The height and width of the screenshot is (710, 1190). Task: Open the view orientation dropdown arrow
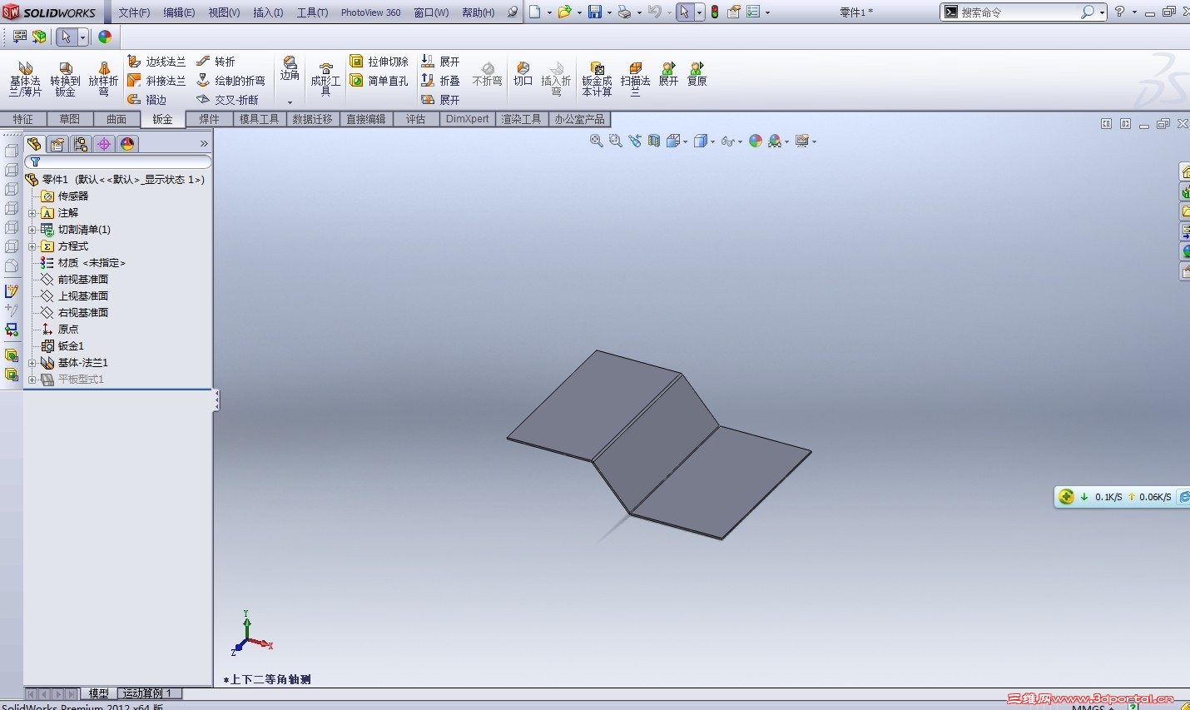(x=685, y=142)
